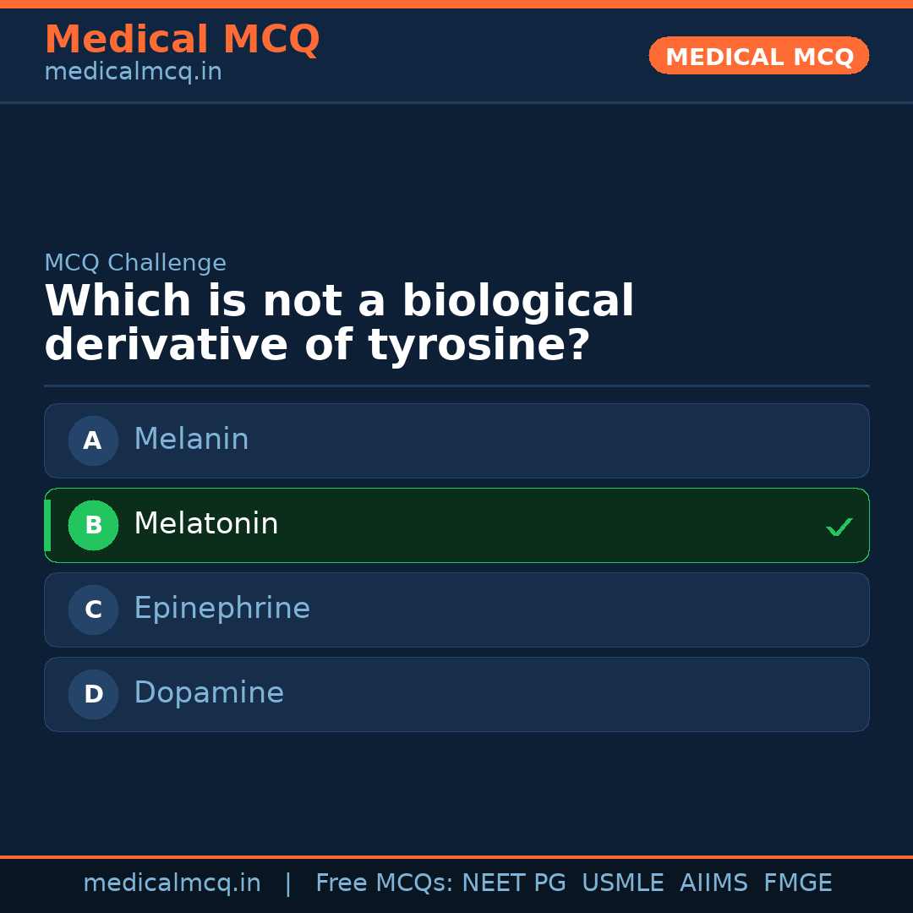
Task: Click the AIIMS label in the footer
Action: pyautogui.click(x=714, y=882)
